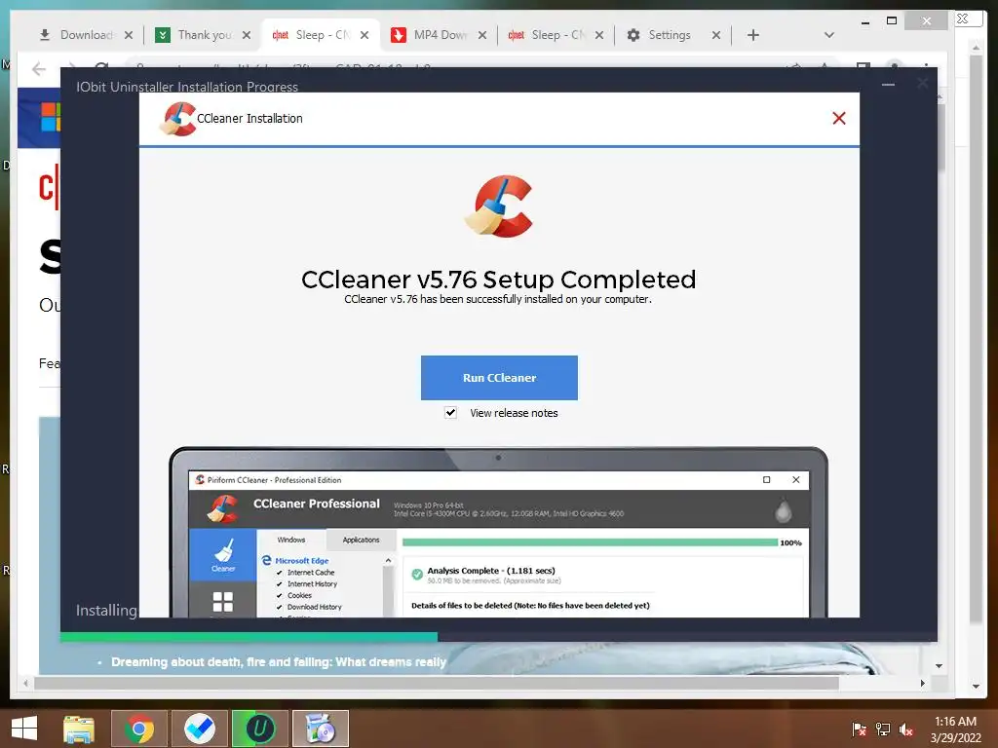Close the MP4 Downloader tab
This screenshot has height=748, width=998.
pyautogui.click(x=482, y=35)
